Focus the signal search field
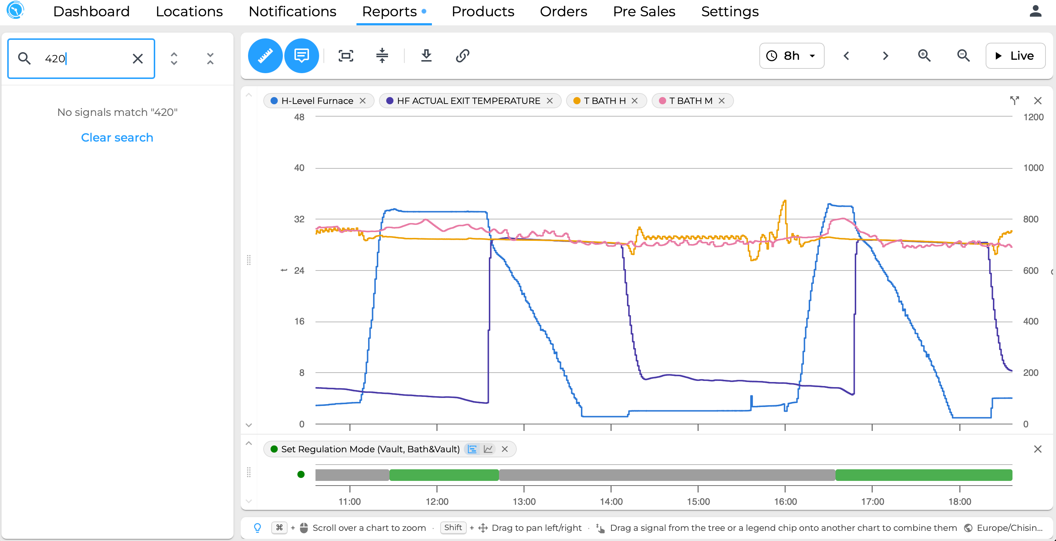Screen dimensions: 1056x541 pos(81,59)
